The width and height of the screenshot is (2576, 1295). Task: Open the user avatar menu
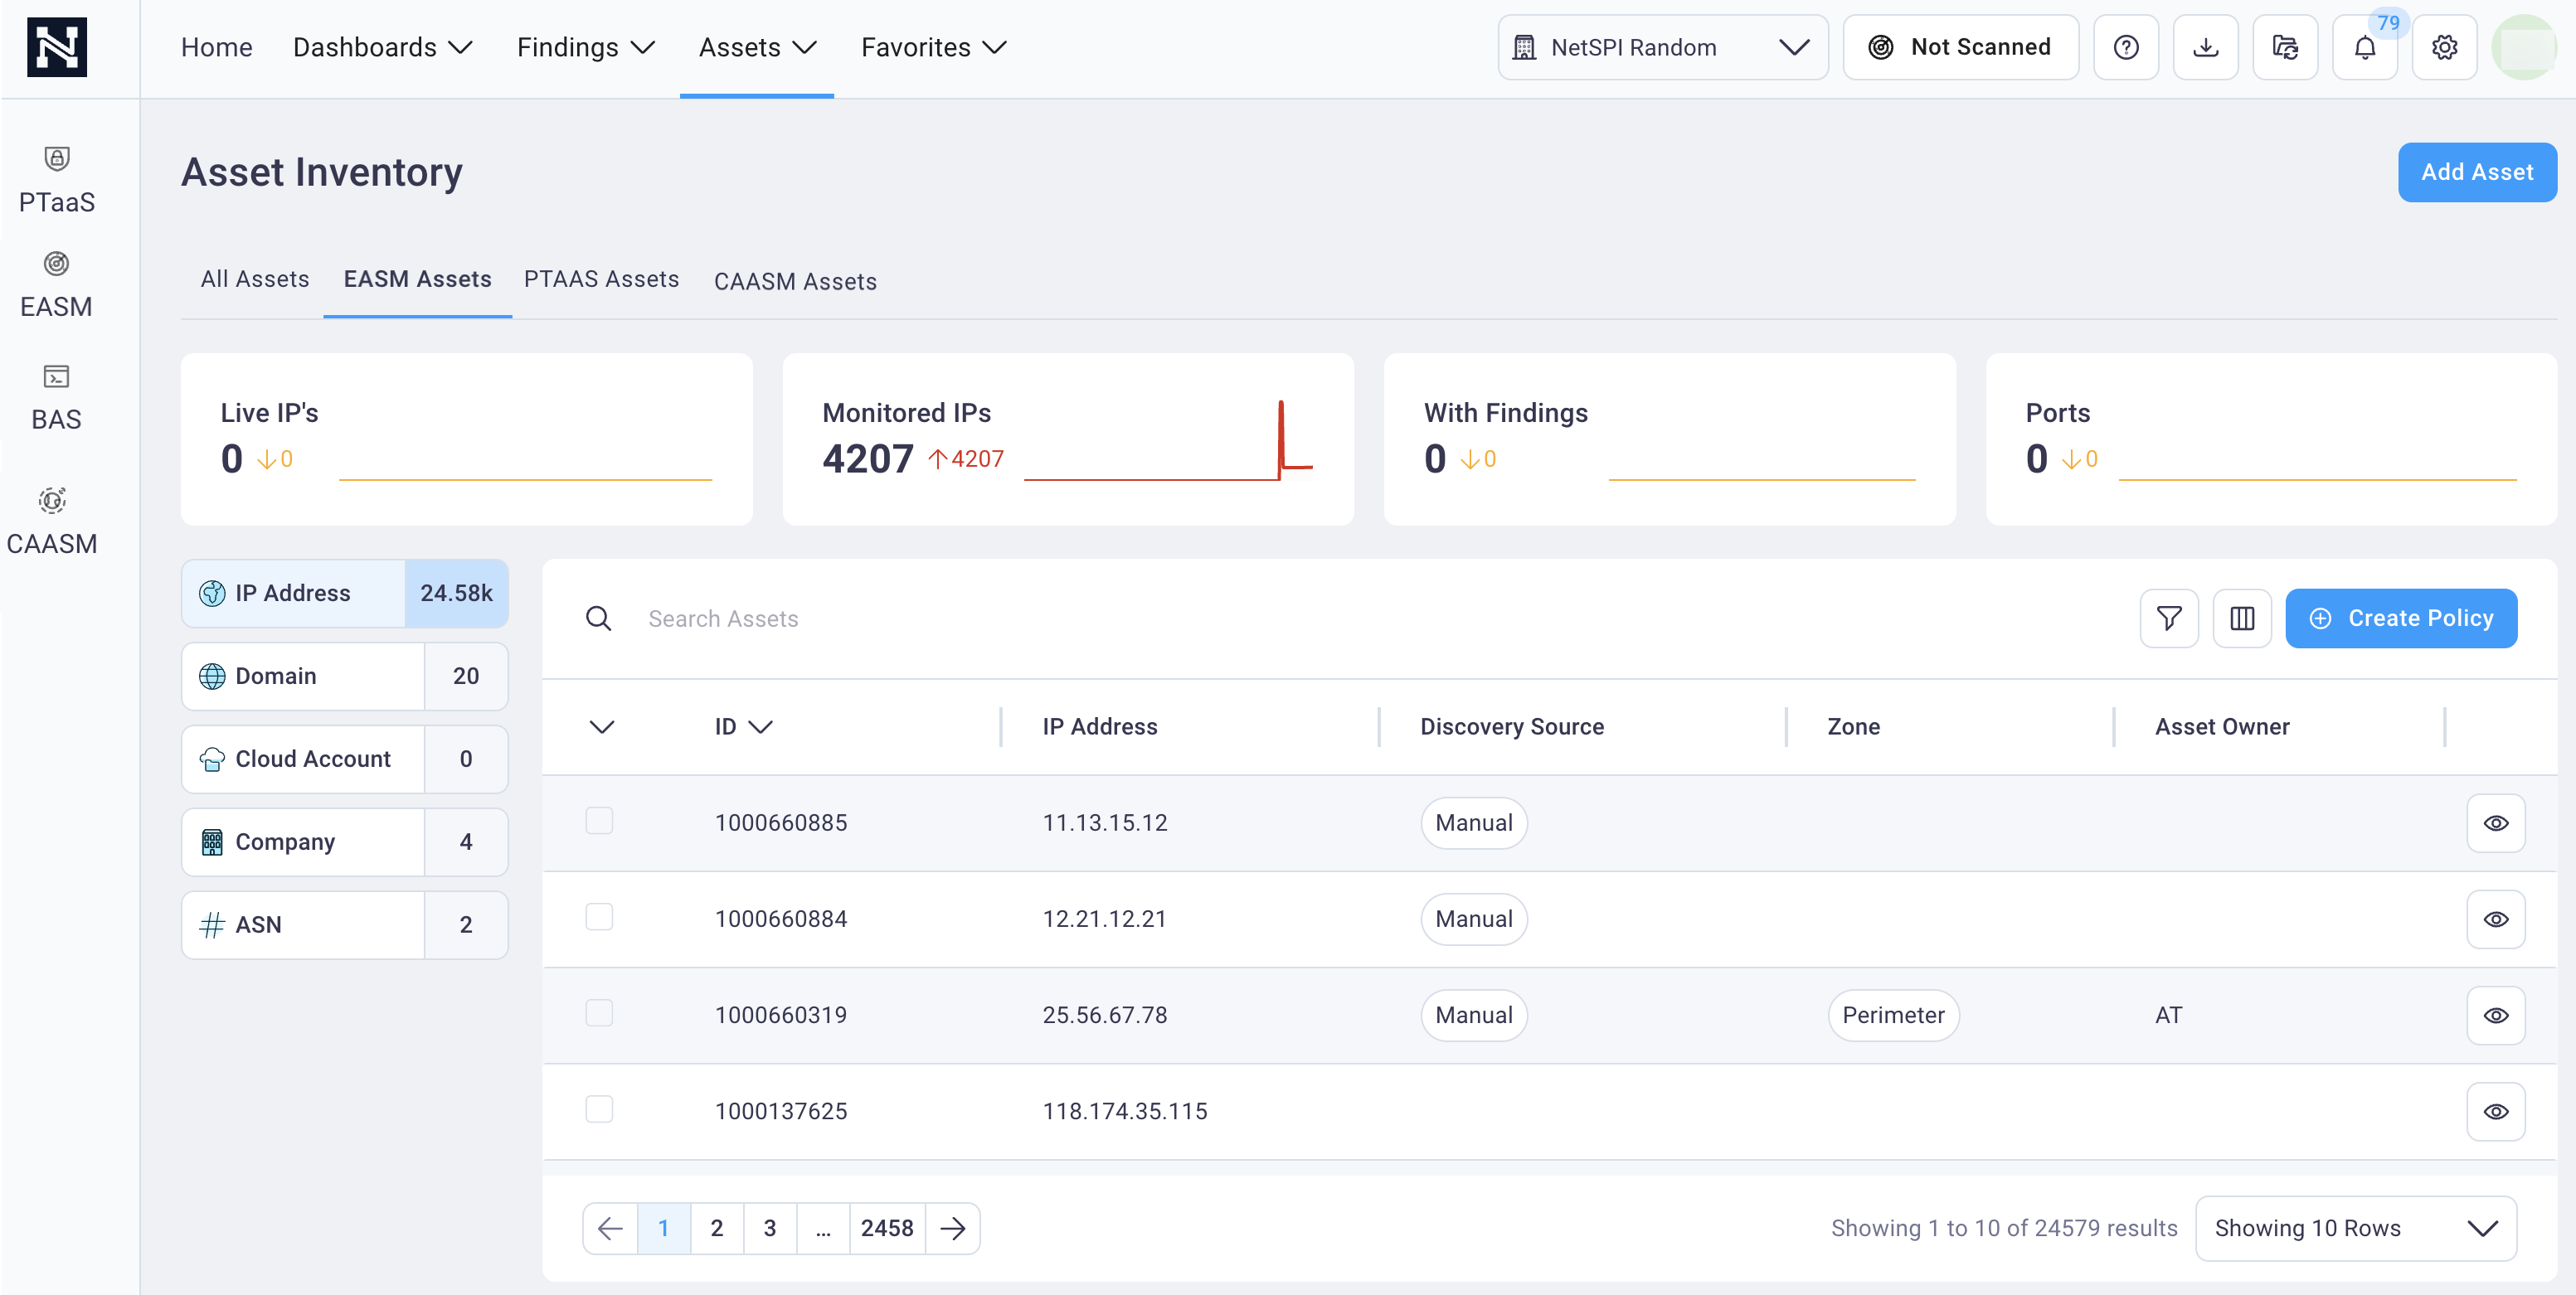pyautogui.click(x=2523, y=47)
